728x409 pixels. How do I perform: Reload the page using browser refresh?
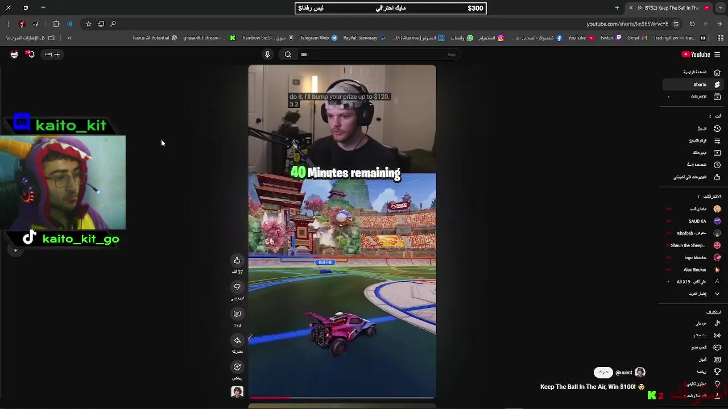click(692, 24)
